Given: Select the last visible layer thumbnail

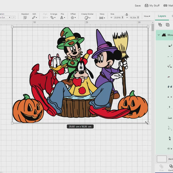Looking at the screenshot, I should point(170,148).
